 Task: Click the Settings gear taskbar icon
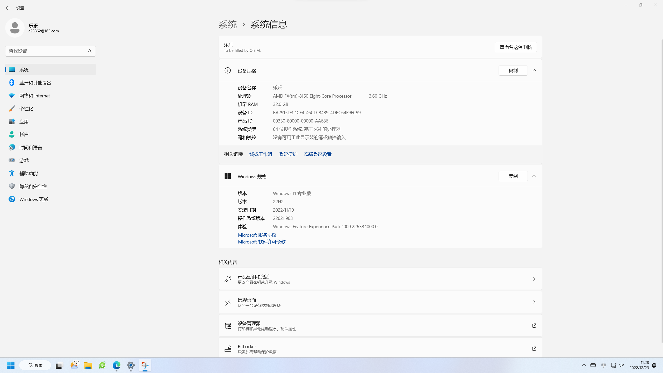point(131,365)
